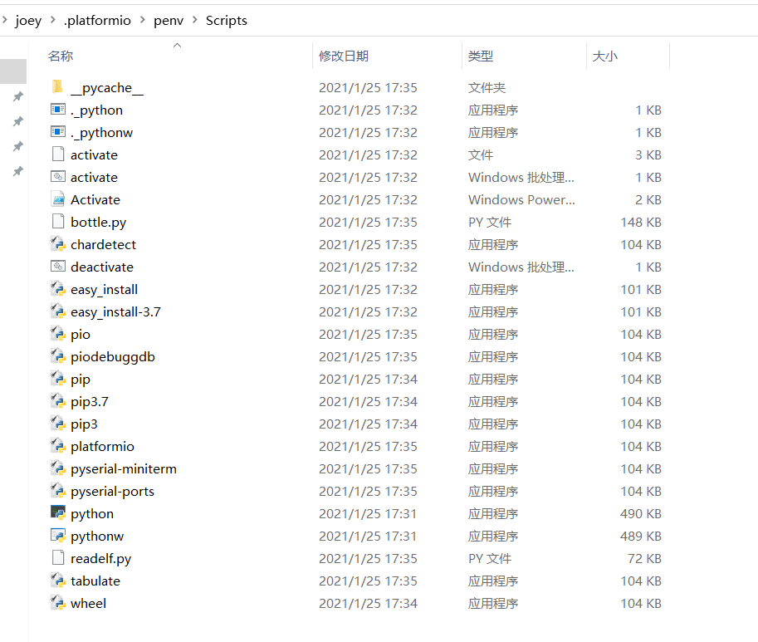Click the 148 KB size cell for bottle.py
The height and width of the screenshot is (642, 758).
[641, 223]
